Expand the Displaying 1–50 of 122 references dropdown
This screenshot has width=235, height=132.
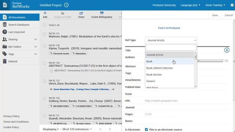pos(68,129)
